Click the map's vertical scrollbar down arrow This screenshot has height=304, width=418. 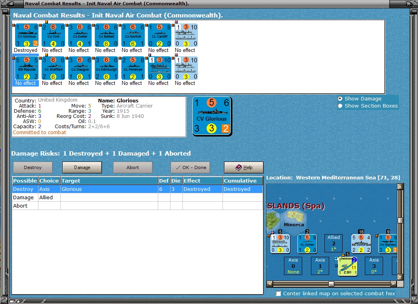pos(400,277)
